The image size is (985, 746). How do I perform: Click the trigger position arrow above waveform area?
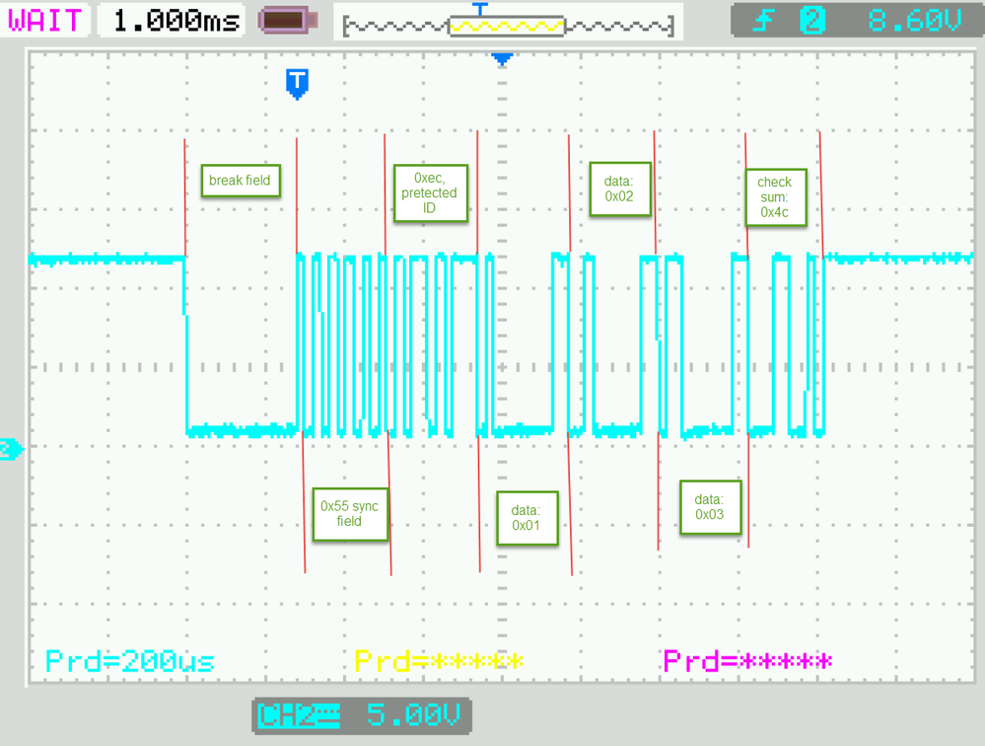tap(502, 59)
